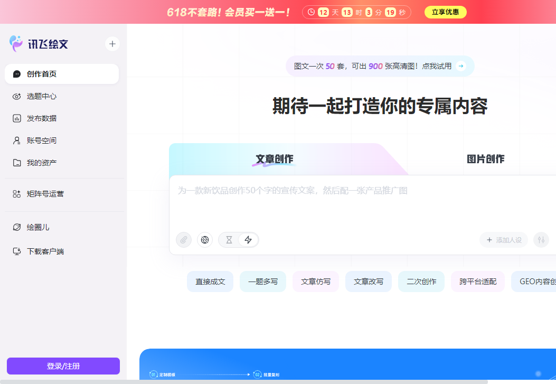Click the horizontal scrollbar at the bottom
Screen dimensions: 556x384
click(244, 382)
